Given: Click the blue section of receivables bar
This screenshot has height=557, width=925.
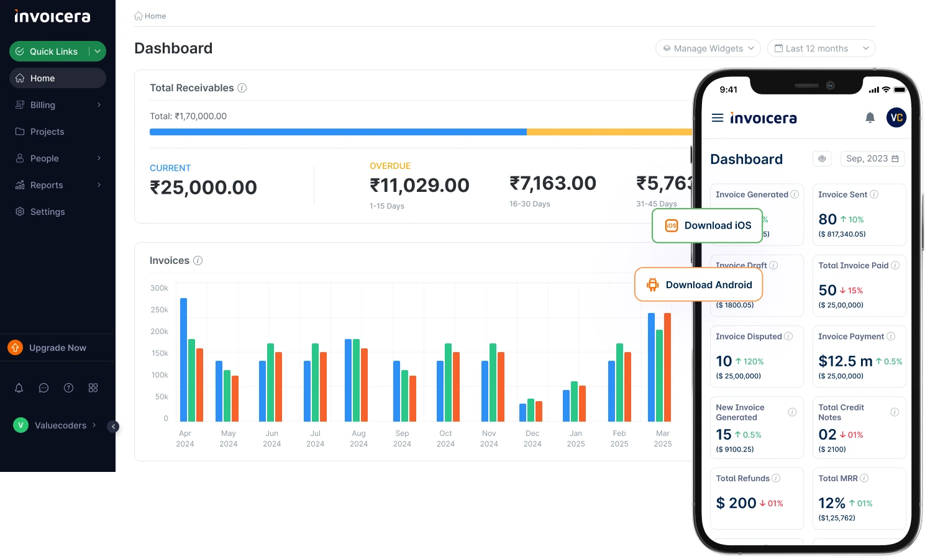Looking at the screenshot, I should coord(338,132).
